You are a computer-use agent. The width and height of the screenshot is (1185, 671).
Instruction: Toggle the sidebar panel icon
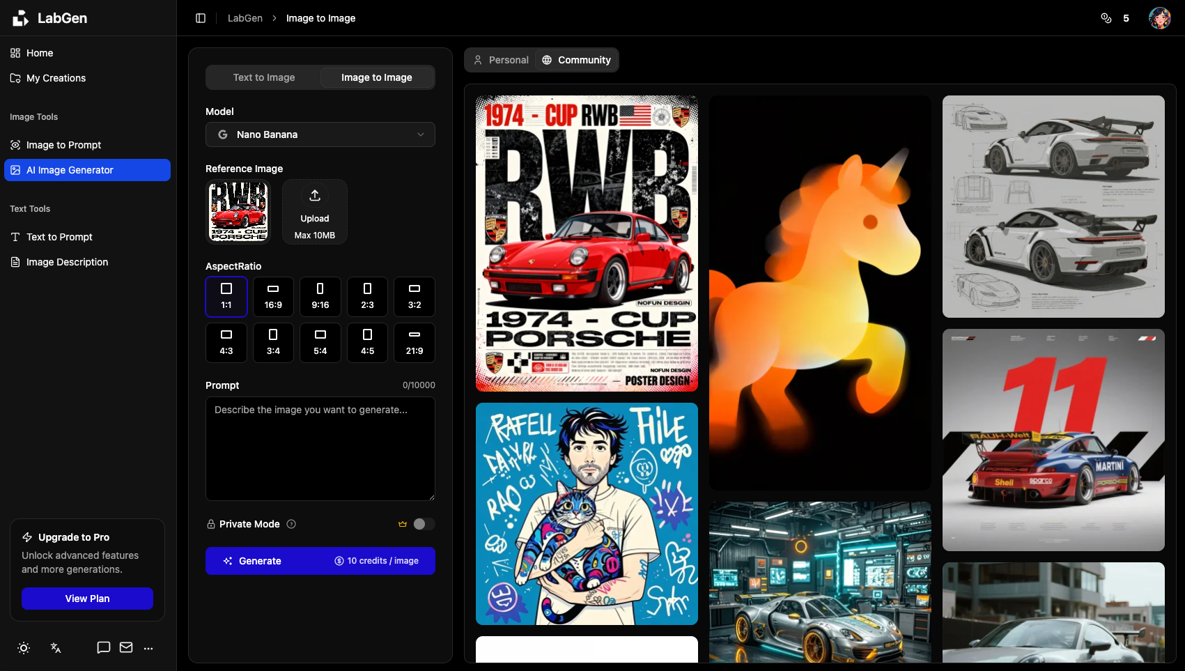tap(201, 18)
